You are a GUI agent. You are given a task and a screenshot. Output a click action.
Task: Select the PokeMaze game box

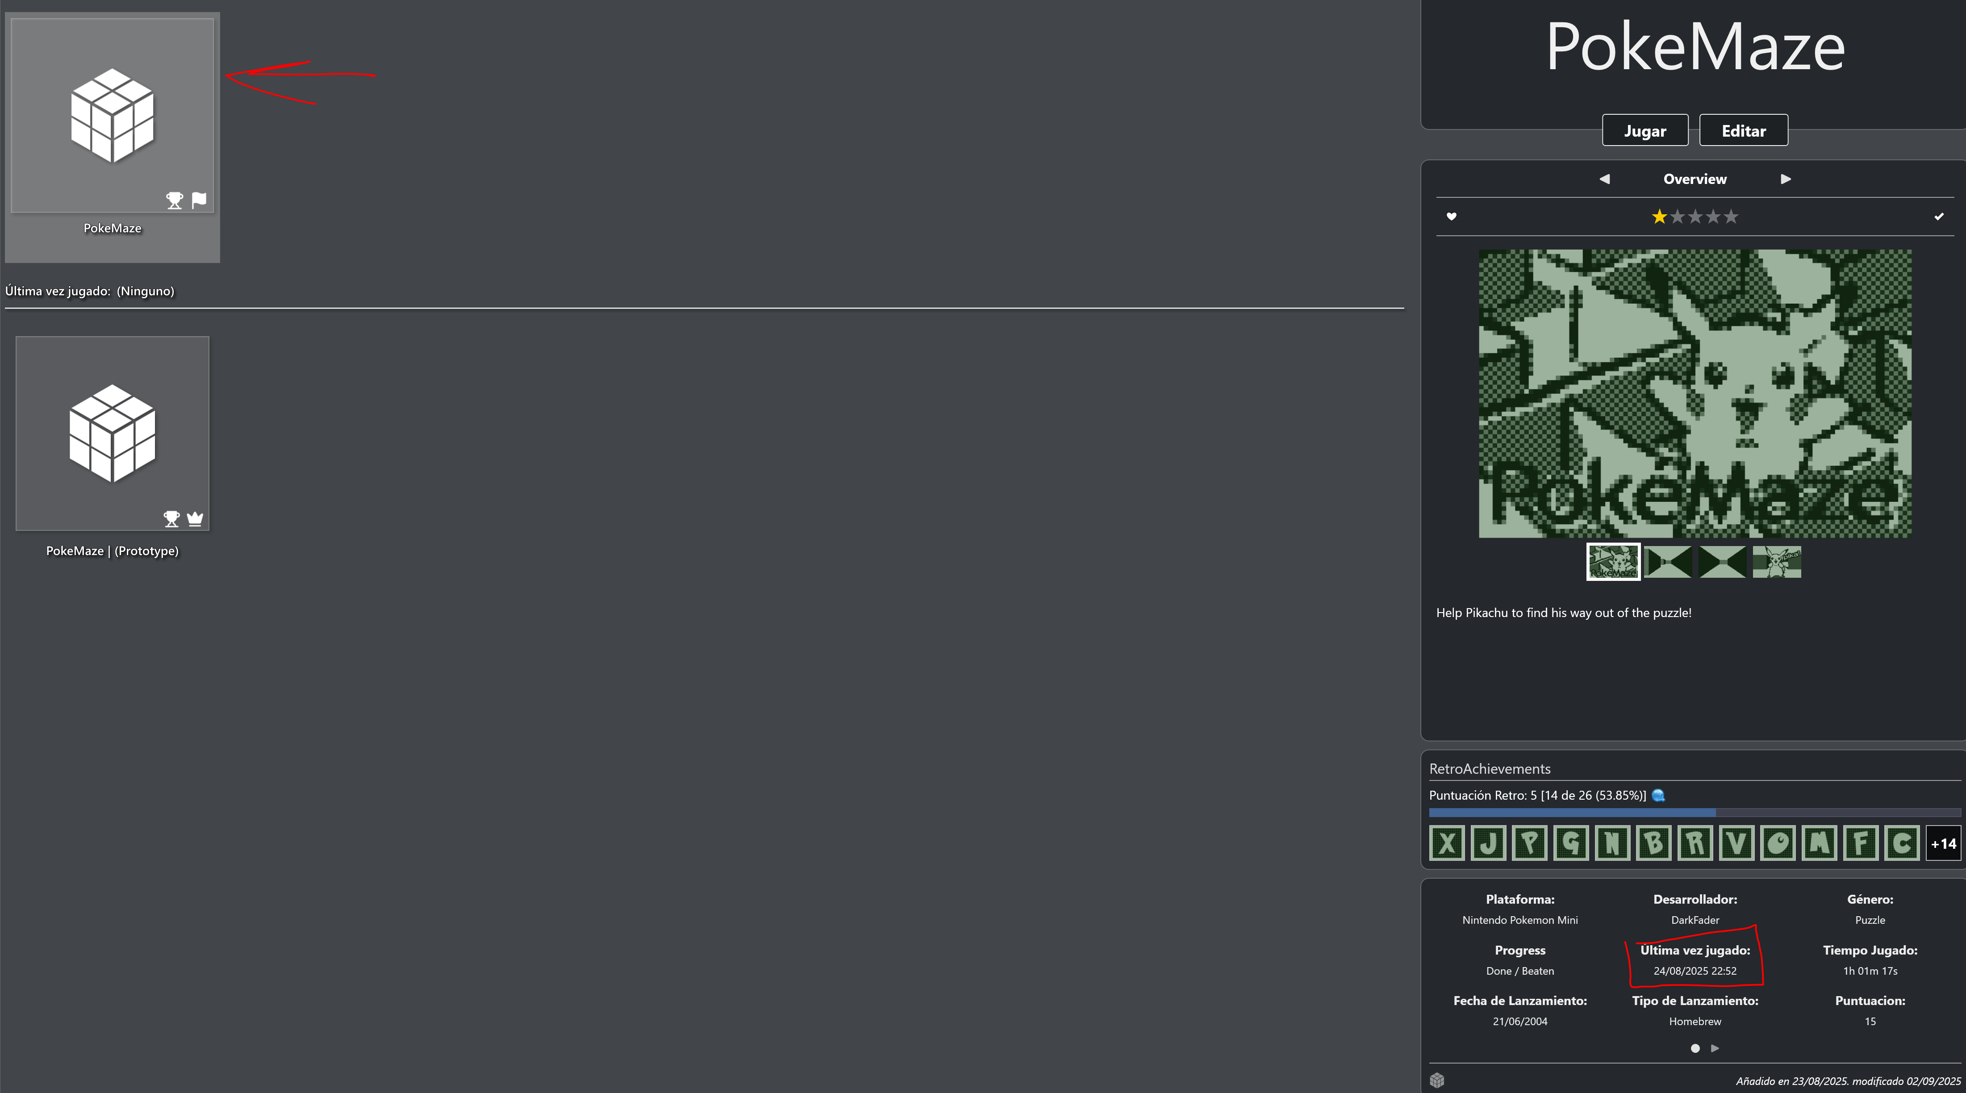point(112,138)
